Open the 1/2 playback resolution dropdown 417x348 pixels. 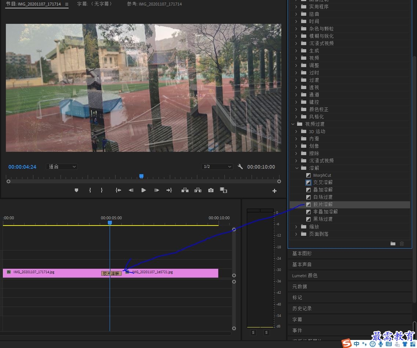[x=217, y=167]
